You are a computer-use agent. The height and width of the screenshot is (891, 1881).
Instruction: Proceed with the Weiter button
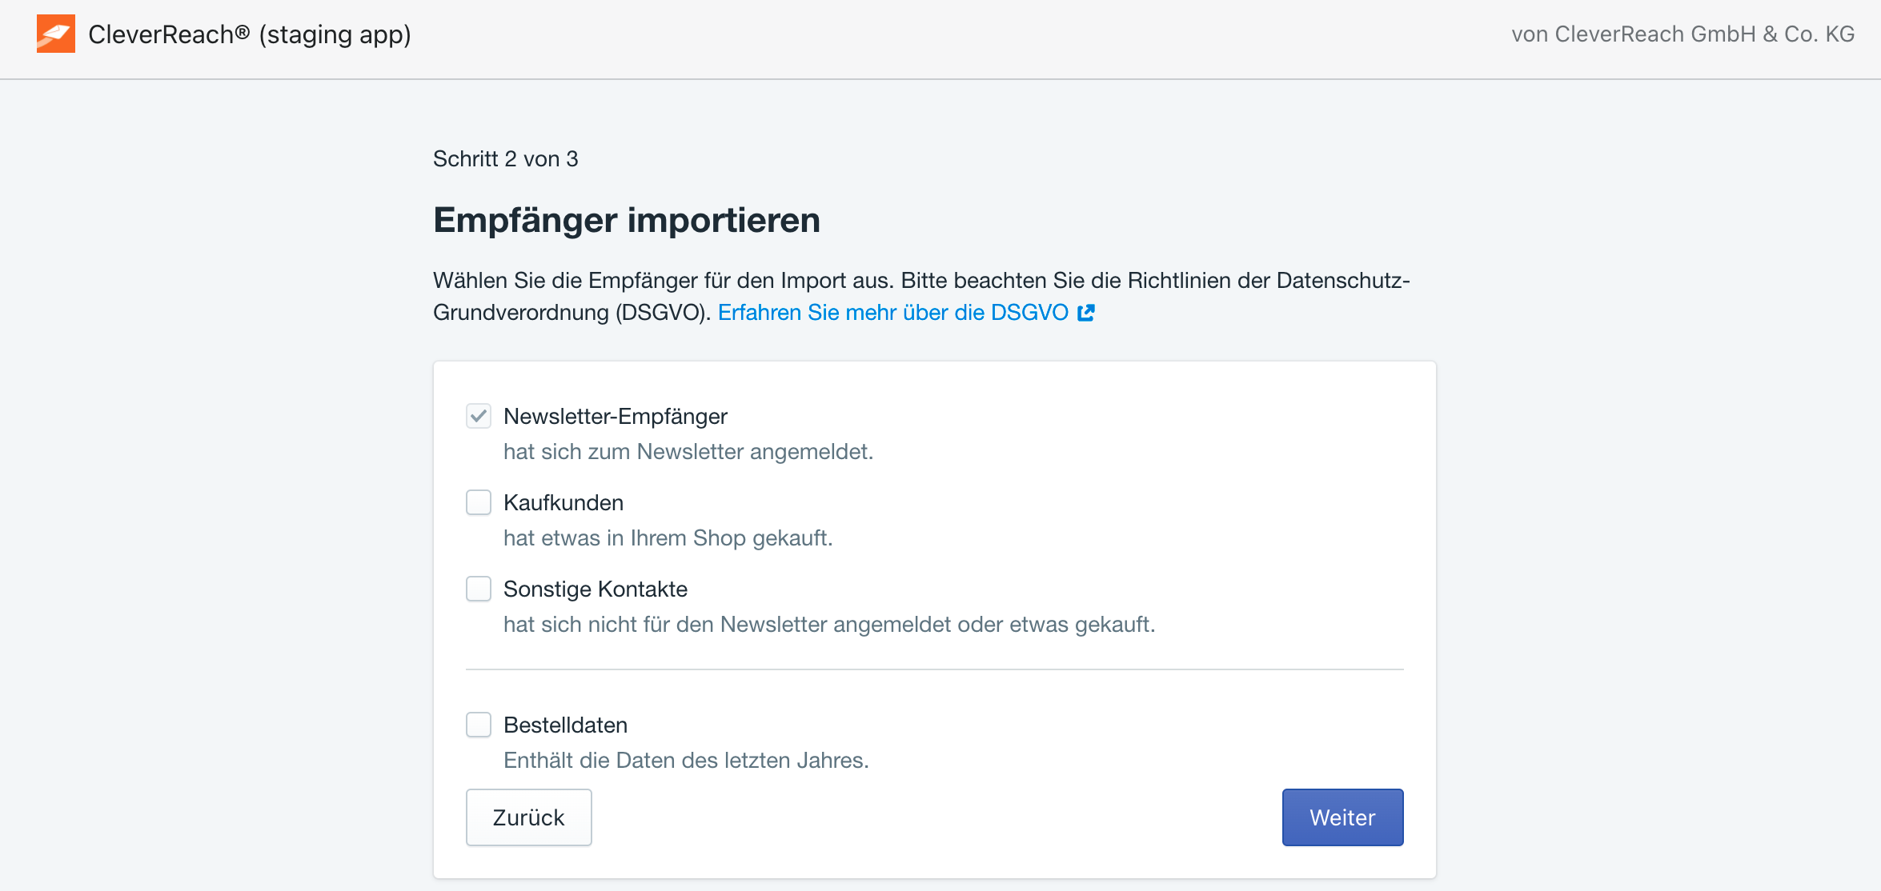tap(1342, 817)
